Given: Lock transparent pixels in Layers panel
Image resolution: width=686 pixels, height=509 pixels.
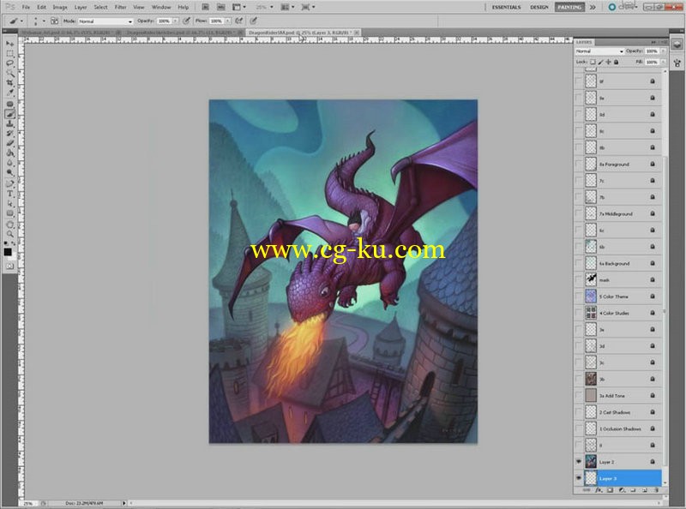Looking at the screenshot, I should pos(593,62).
